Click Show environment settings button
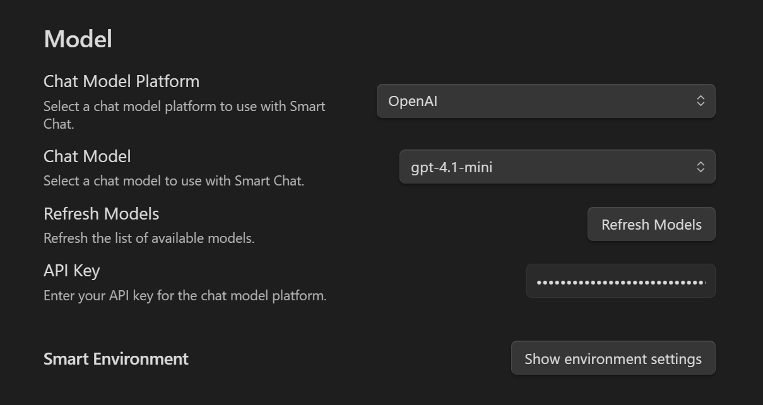 pyautogui.click(x=613, y=359)
